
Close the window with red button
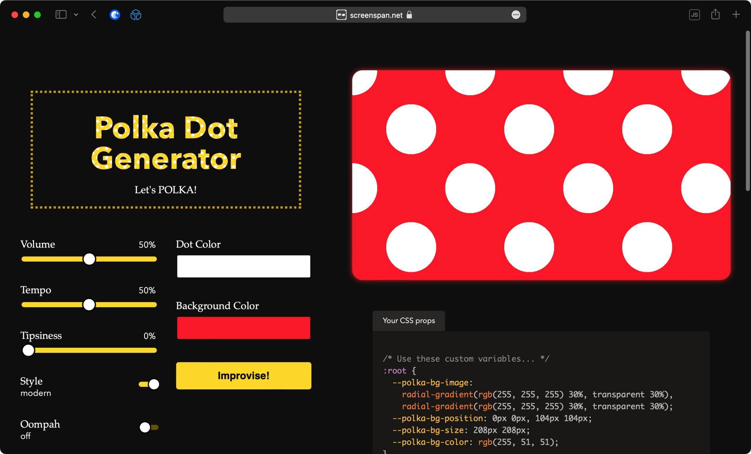pyautogui.click(x=15, y=15)
